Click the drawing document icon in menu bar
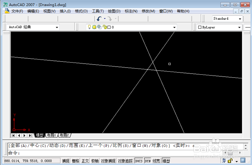The height and width of the screenshot is (165, 252). tap(7, 11)
